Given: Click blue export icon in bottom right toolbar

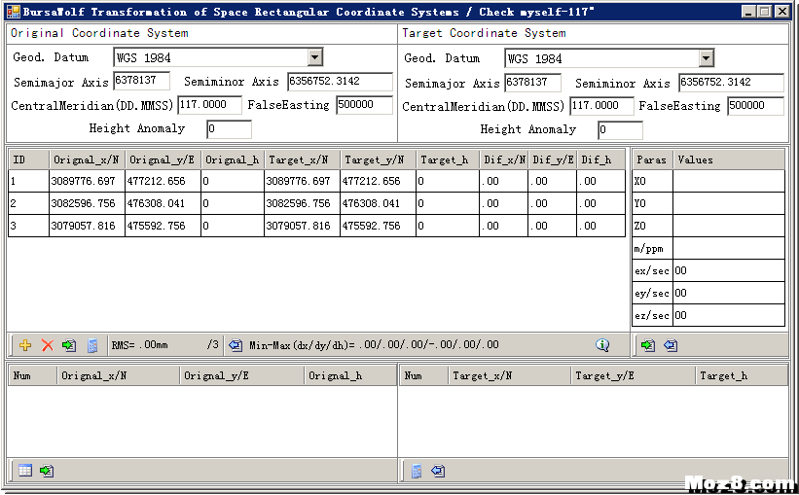Looking at the screenshot, I should (x=438, y=471).
